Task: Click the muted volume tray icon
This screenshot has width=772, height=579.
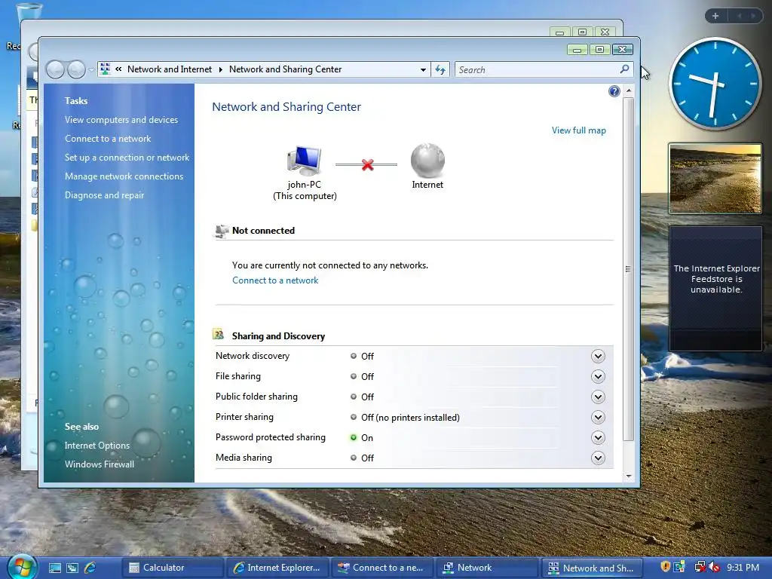Action: point(714,567)
